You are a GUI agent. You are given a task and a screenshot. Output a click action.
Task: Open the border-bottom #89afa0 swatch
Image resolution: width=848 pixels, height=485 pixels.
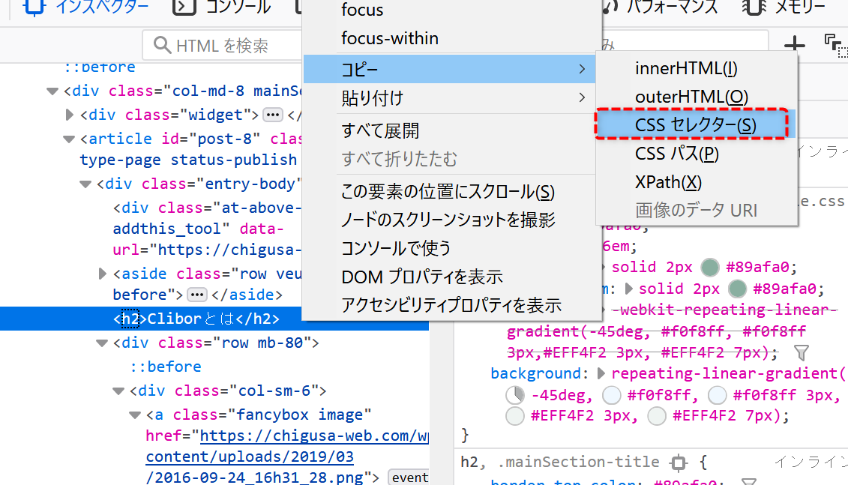point(737,289)
